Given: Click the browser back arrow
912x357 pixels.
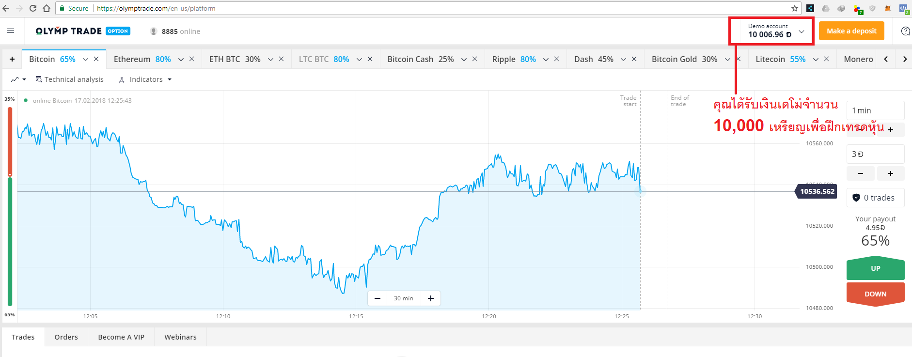Looking at the screenshot, I should point(6,8).
